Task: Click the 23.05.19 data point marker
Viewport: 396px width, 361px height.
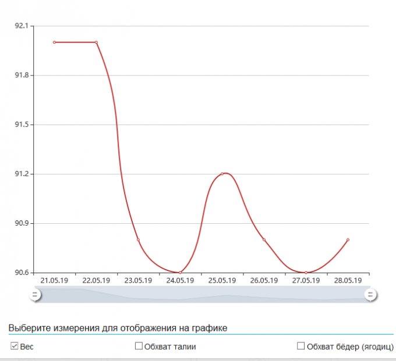Action: tap(138, 240)
